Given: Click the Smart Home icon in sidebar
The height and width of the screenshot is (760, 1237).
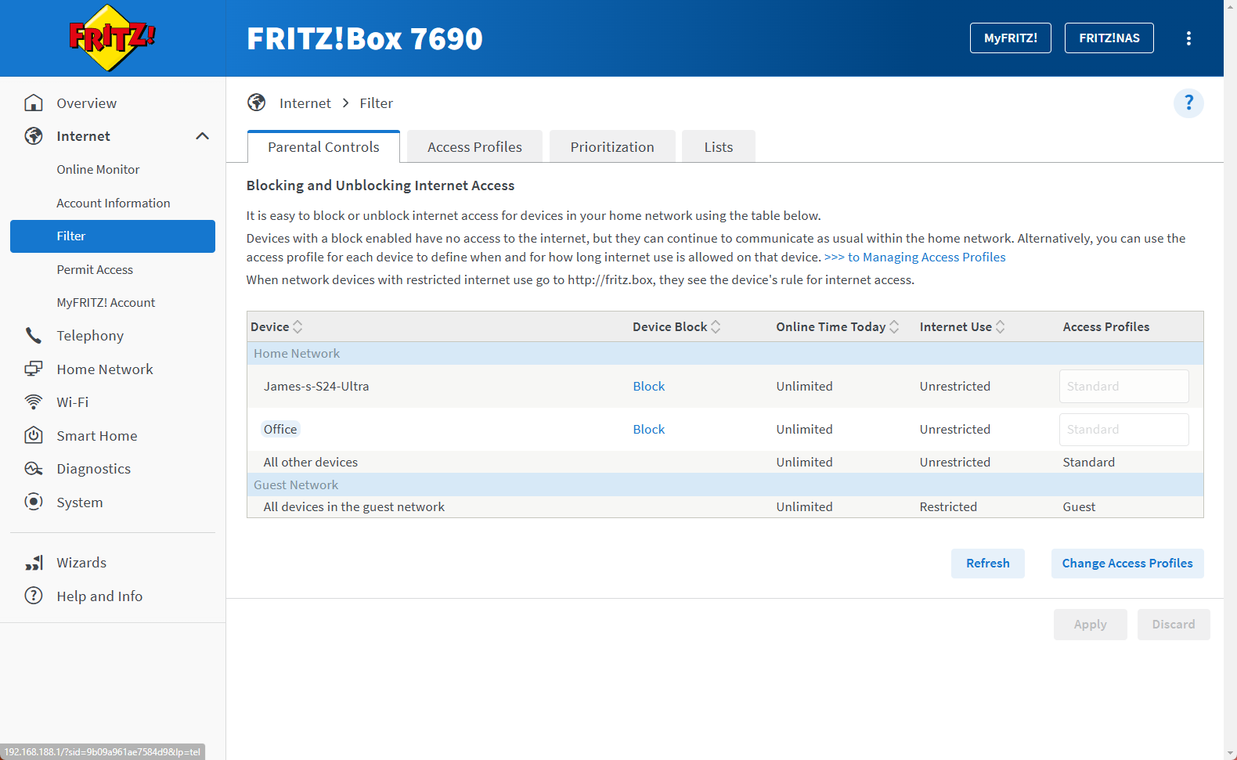Looking at the screenshot, I should tap(34, 436).
